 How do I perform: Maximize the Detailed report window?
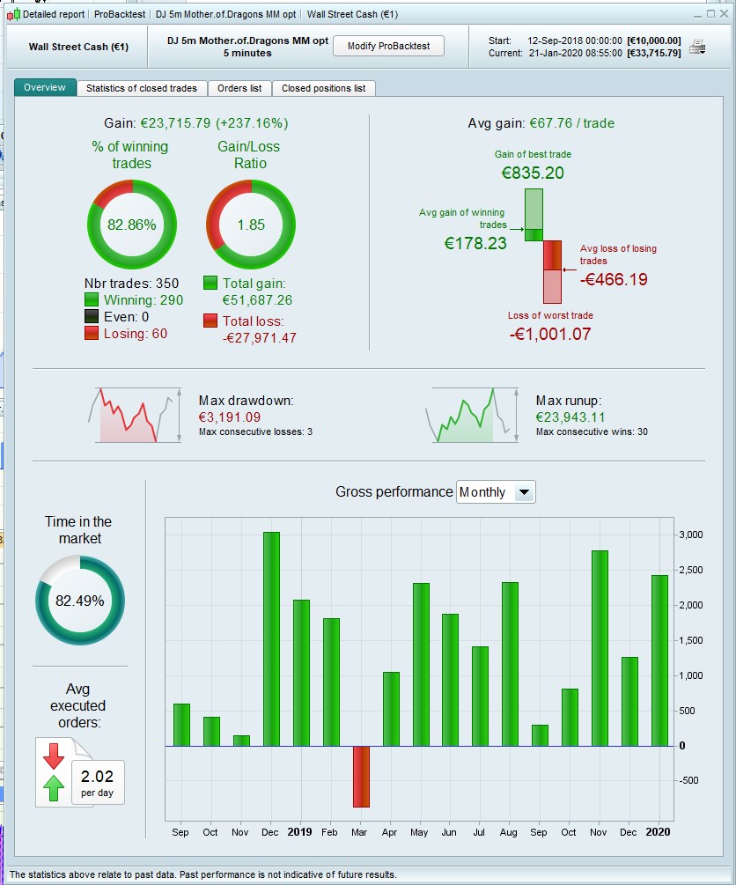click(x=710, y=13)
